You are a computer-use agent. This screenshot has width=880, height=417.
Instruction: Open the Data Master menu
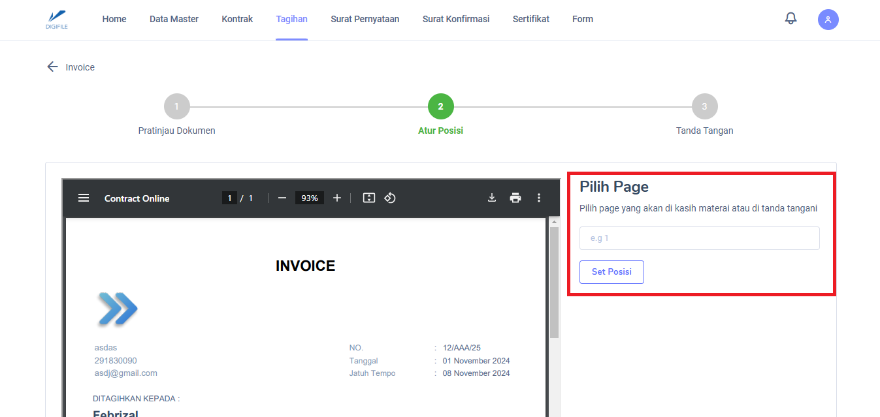174,19
